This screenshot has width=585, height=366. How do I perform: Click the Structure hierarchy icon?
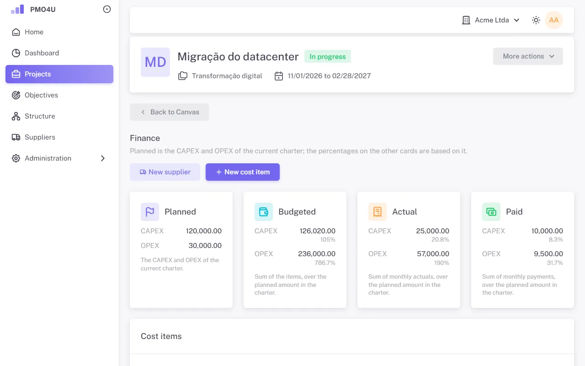pyautogui.click(x=16, y=116)
